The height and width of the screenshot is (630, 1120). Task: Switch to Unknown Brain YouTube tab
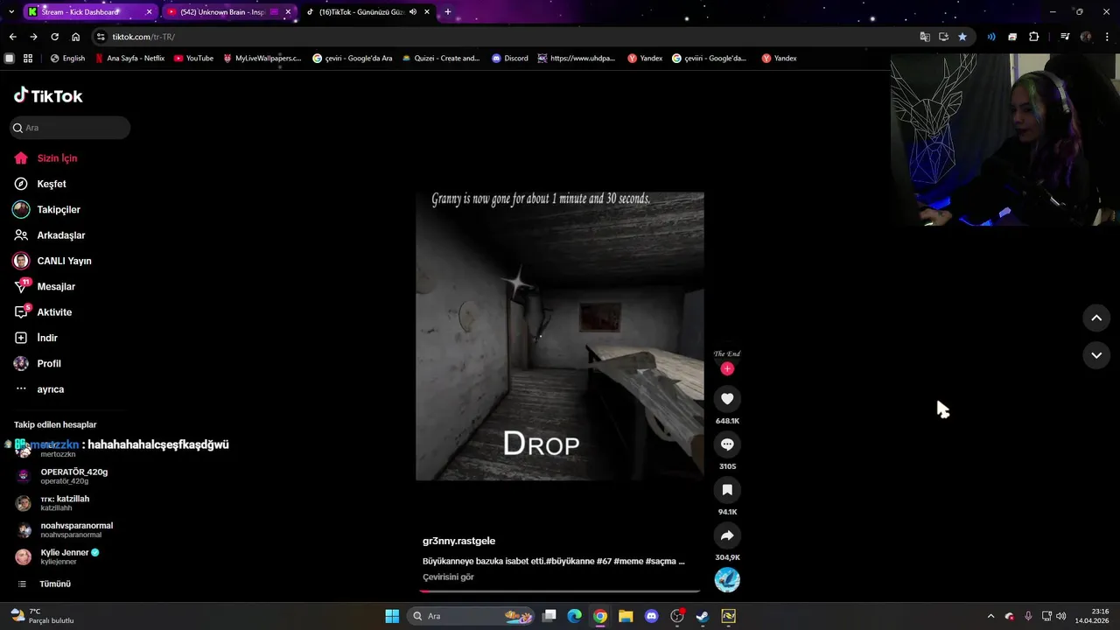coord(229,12)
